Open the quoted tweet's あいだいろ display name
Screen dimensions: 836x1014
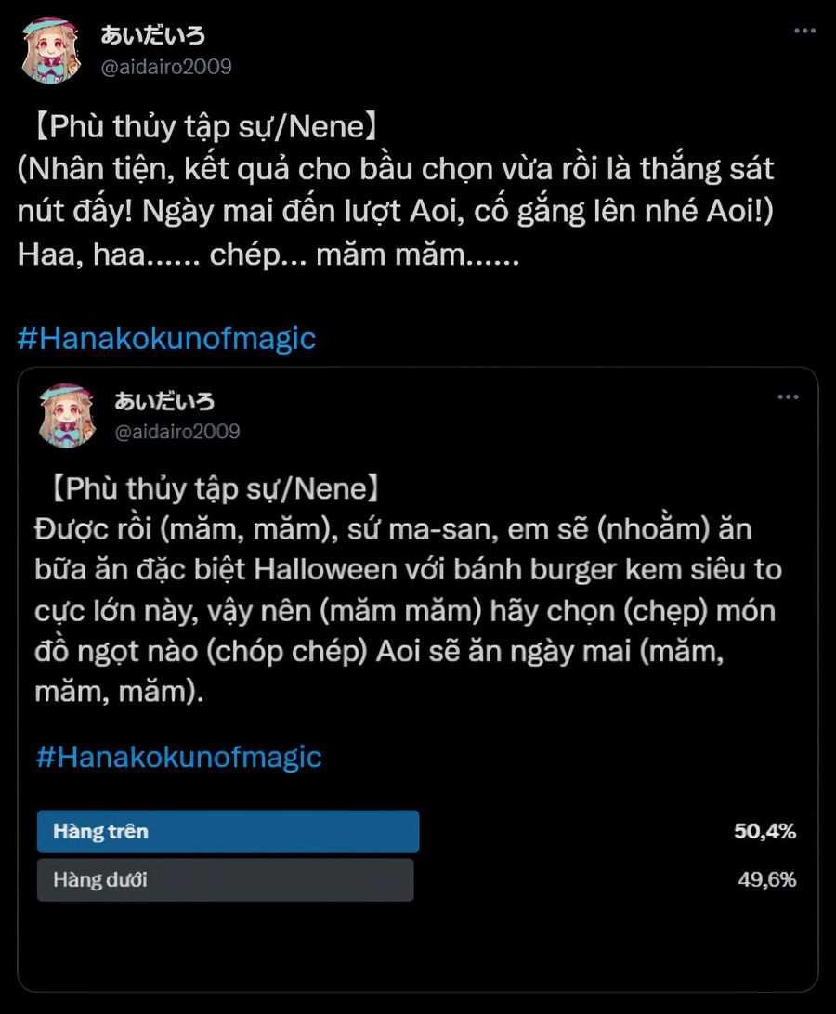164,401
